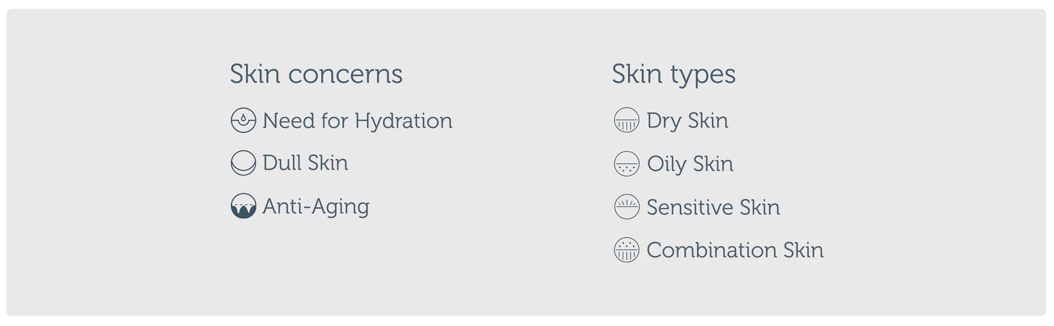
Task: Click the dark Anti-Aging wrinkle icon
Action: pyautogui.click(x=243, y=206)
